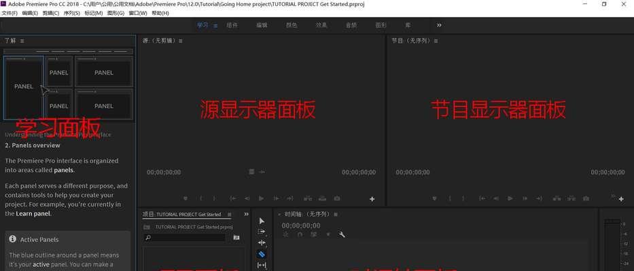Image resolution: width=634 pixels, height=271 pixels.
Task: Open the Source monitor panel menu
Action: pos(180,41)
